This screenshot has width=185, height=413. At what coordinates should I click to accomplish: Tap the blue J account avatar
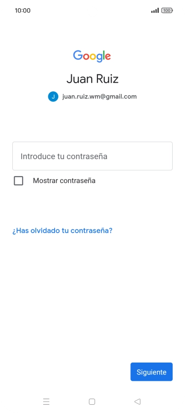point(53,97)
